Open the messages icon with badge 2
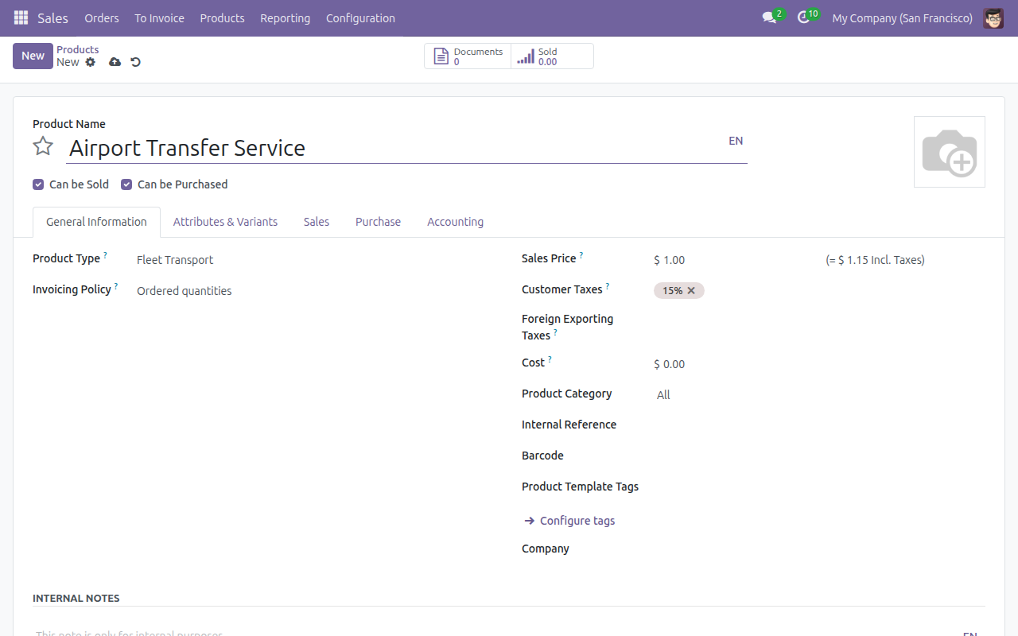This screenshot has height=636, width=1018. tap(769, 17)
